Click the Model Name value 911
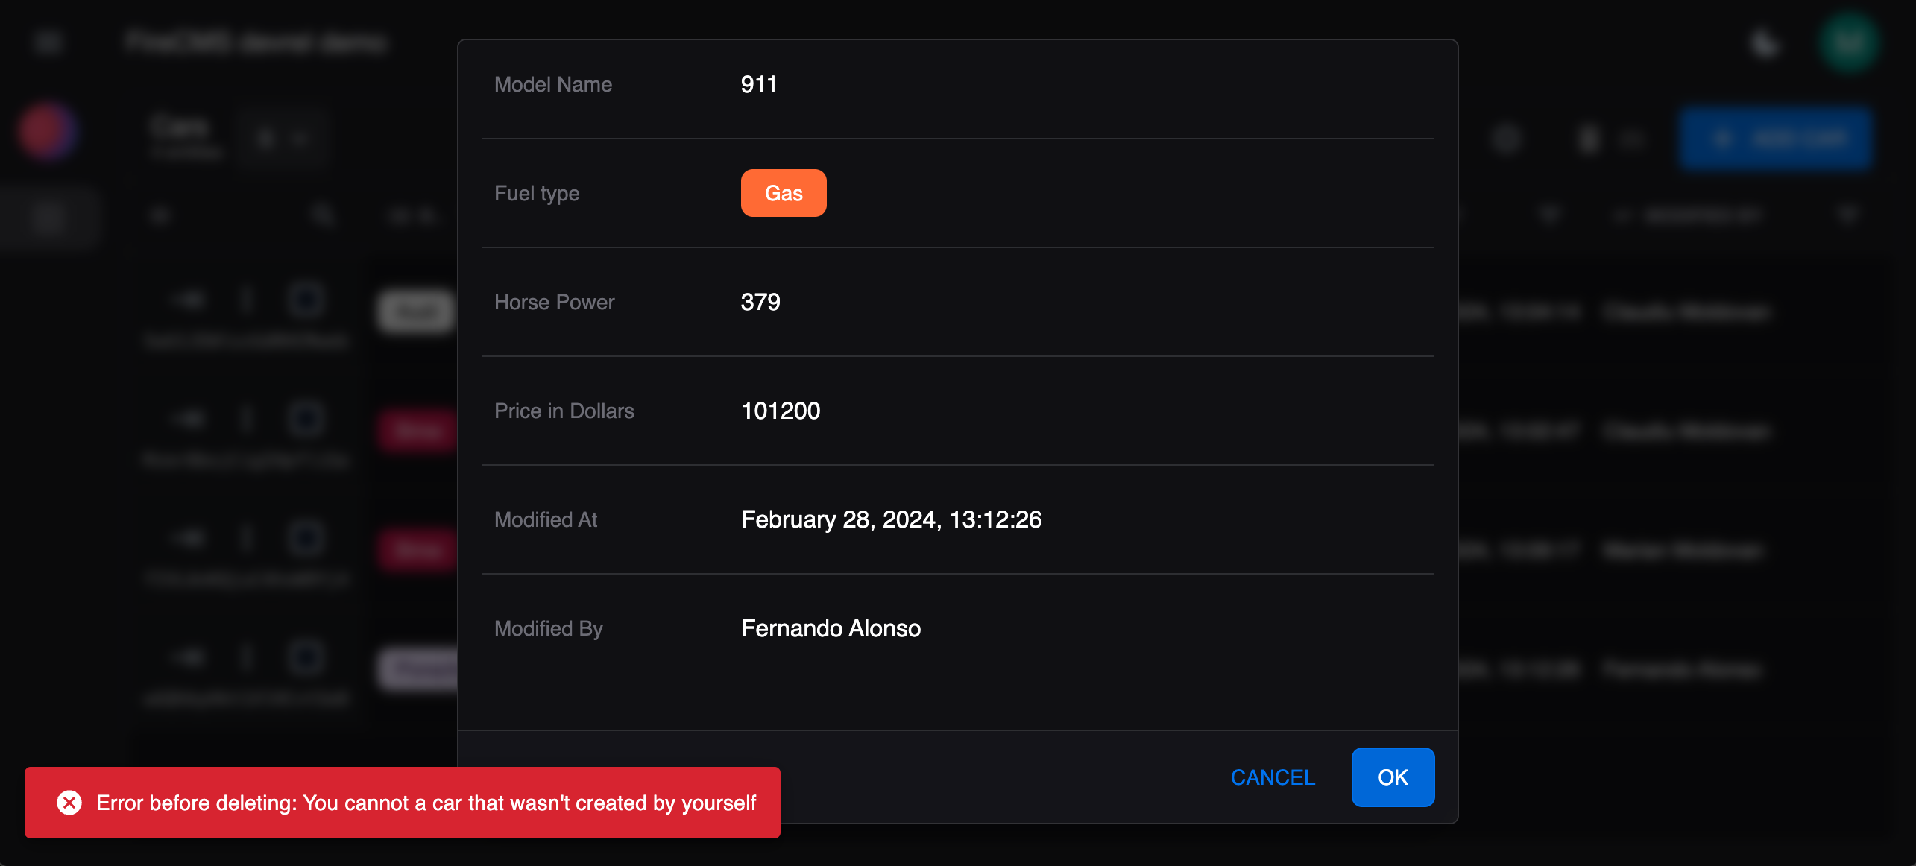This screenshot has height=866, width=1916. point(758,84)
